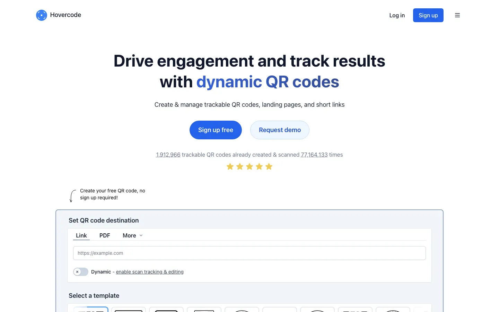The width and height of the screenshot is (499, 312).
Task: Click the Sign up button in header
Action: point(428,15)
